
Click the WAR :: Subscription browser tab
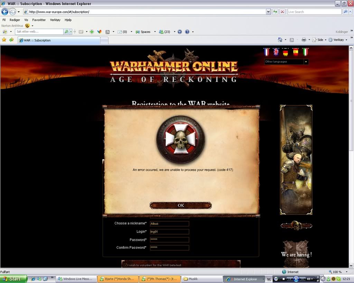(x=59, y=40)
